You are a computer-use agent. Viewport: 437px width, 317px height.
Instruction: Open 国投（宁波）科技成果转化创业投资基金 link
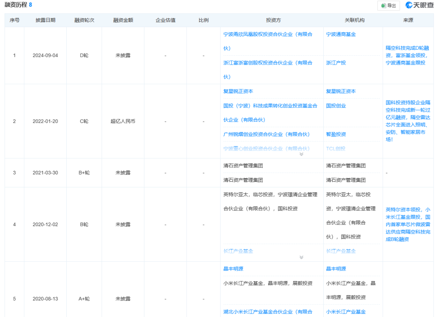[x=270, y=113]
